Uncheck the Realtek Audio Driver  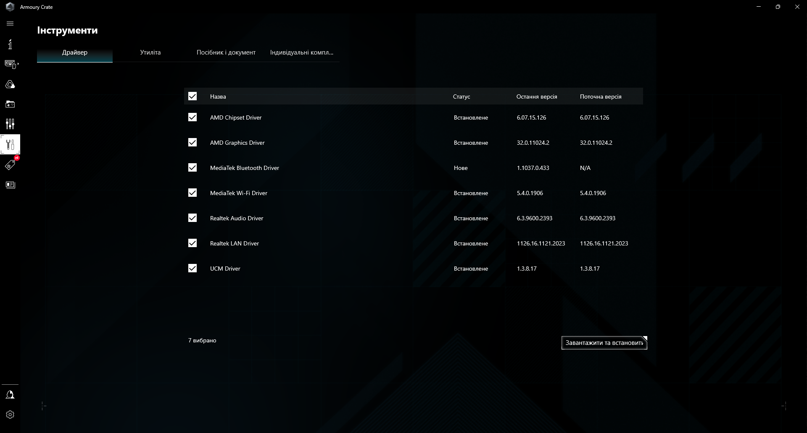[193, 218]
